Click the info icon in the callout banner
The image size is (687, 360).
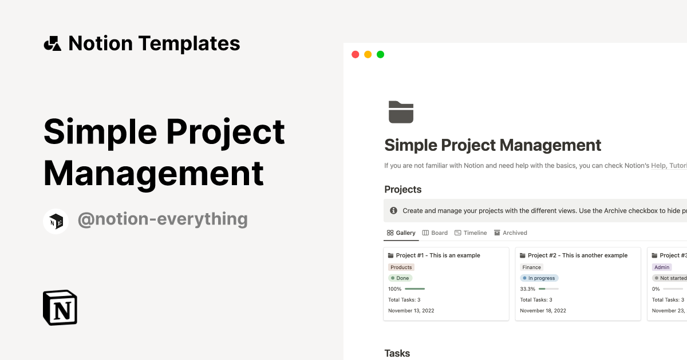393,210
